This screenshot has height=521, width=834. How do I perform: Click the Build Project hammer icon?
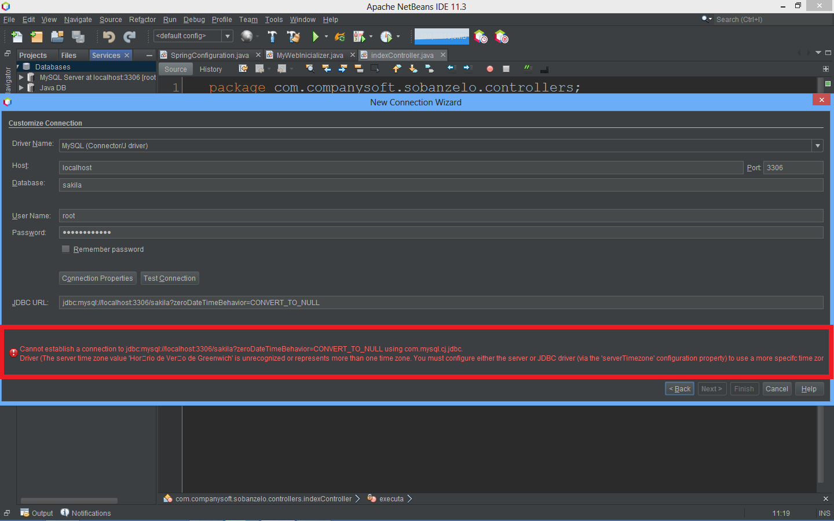click(272, 36)
